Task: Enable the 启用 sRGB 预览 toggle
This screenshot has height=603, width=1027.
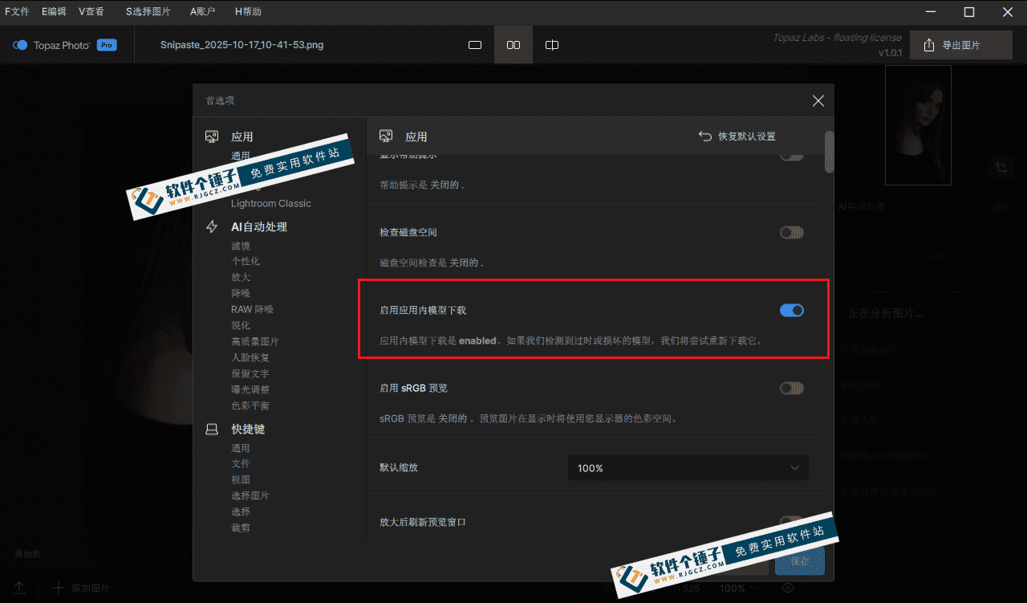Action: pyautogui.click(x=791, y=388)
